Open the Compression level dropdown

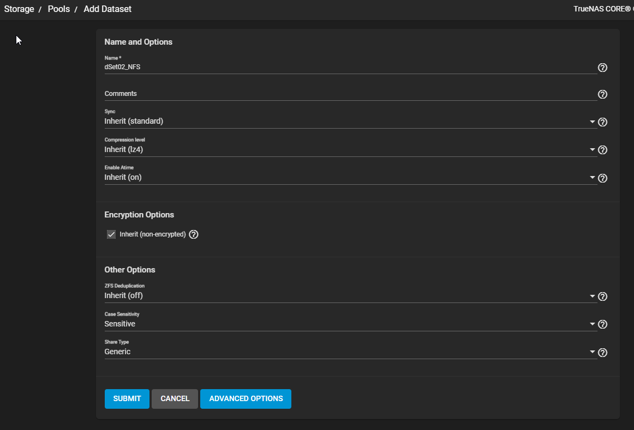coord(351,149)
